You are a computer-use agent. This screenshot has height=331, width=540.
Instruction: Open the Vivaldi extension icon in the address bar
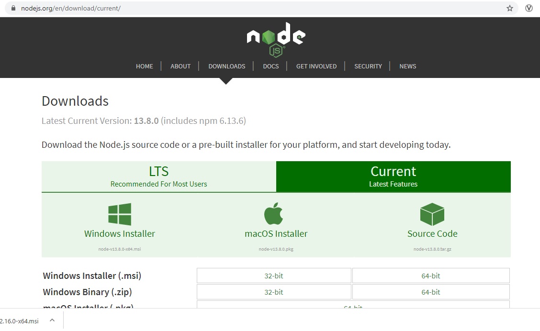point(529,8)
